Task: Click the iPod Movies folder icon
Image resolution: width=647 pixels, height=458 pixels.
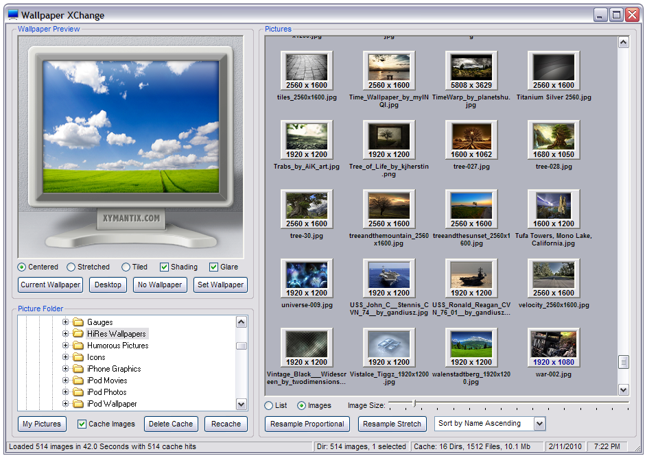Action: (78, 381)
